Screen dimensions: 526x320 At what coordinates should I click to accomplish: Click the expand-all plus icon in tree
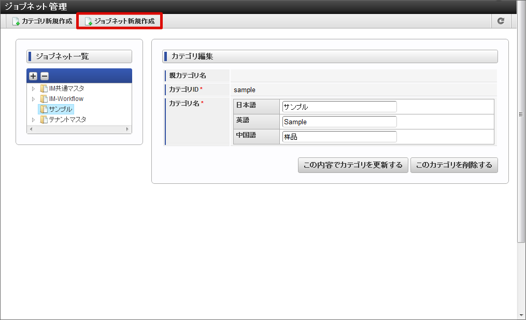point(33,76)
